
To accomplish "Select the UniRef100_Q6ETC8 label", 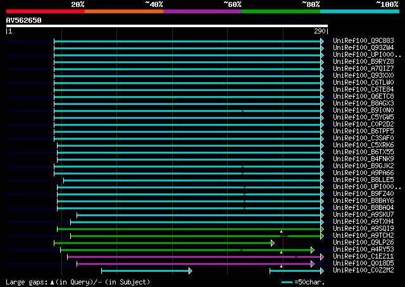I will tap(363, 97).
